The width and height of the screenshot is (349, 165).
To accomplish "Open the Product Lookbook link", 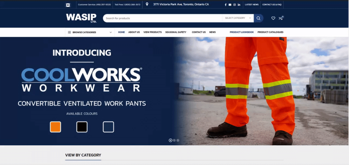I will pyautogui.click(x=242, y=32).
